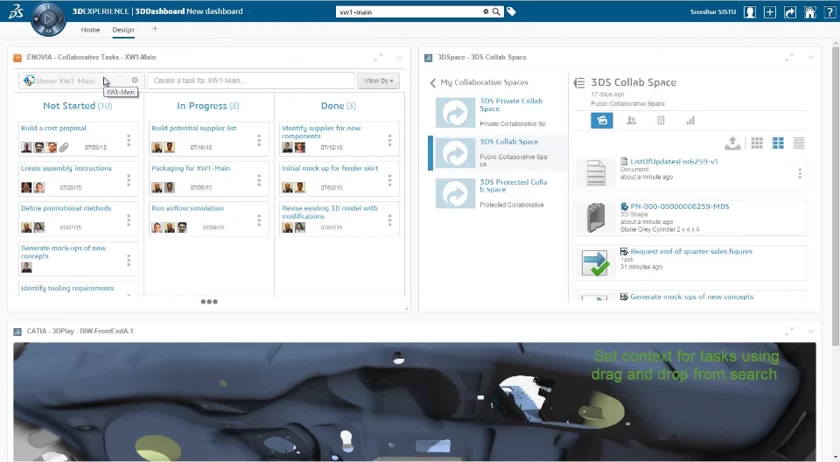This screenshot has width=840, height=462.
Task: Switch to list view
Action: coord(799,143)
